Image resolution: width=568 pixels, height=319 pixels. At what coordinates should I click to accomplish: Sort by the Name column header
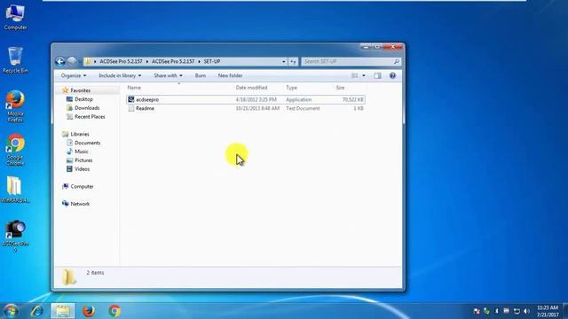tap(134, 88)
